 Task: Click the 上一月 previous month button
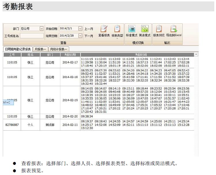point(89,29)
